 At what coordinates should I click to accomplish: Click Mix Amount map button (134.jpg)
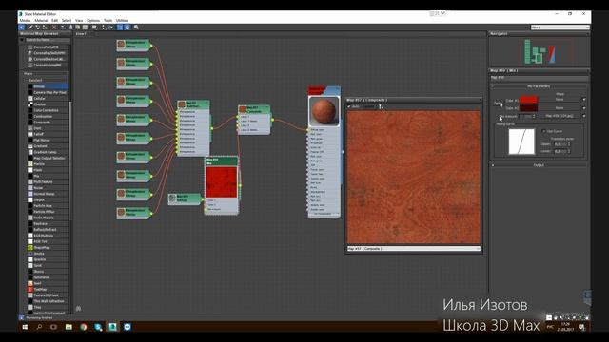click(560, 116)
